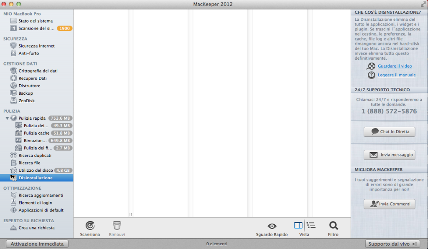Click the Scansiona toolbar button

pos(90,229)
